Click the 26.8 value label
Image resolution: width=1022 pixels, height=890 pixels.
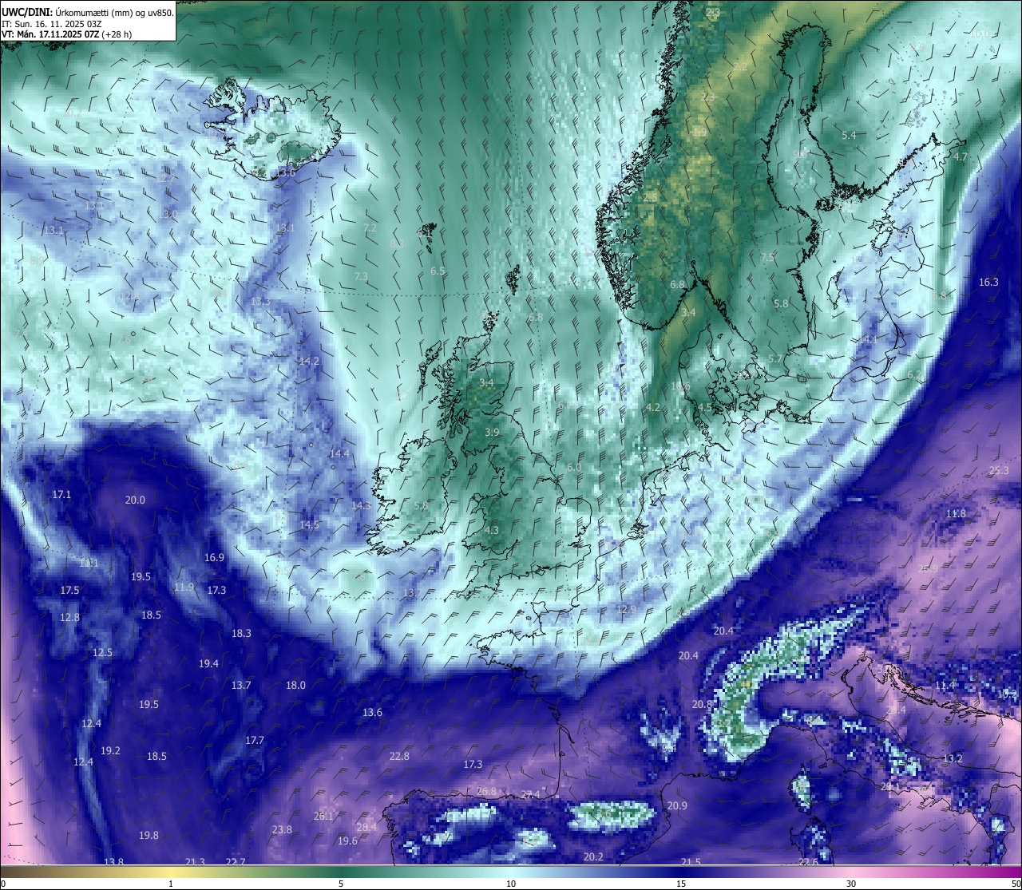[486, 792]
